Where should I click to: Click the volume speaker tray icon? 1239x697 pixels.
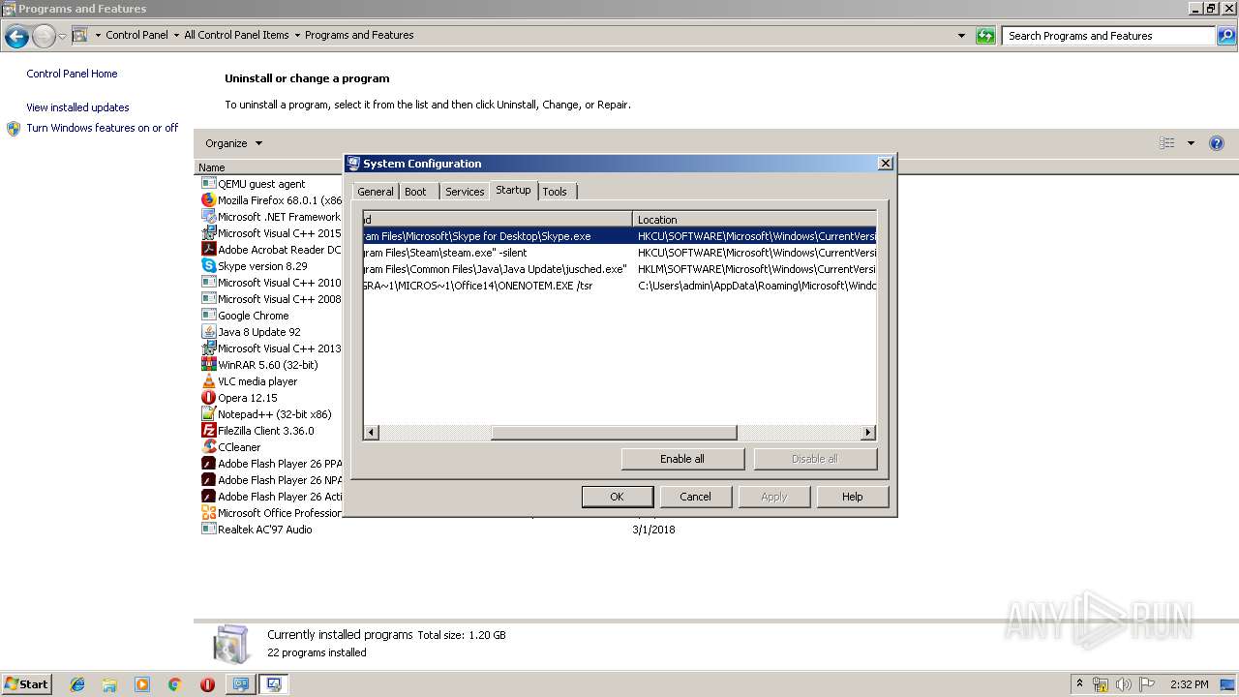point(1123,684)
